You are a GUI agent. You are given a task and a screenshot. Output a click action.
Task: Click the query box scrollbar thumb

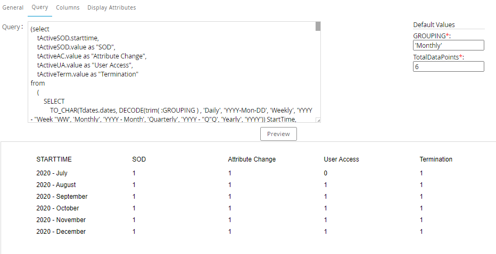(318, 27)
